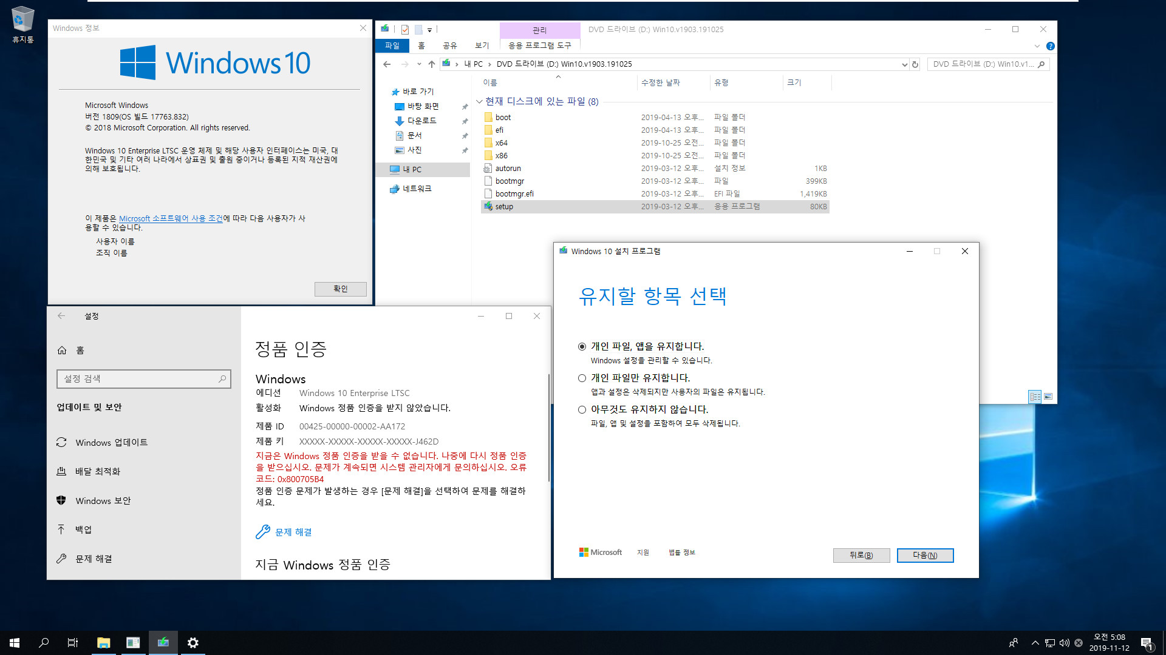Click the 관리 contextual tab header
The image size is (1166, 655).
[x=540, y=30]
